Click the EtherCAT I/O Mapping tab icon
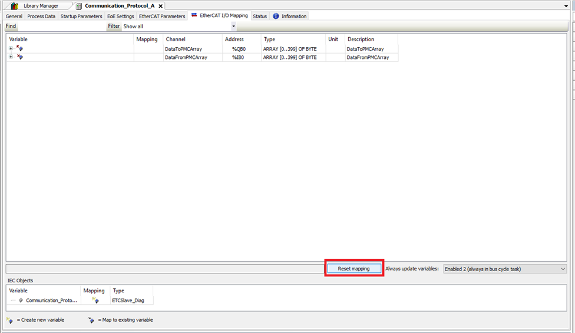The image size is (575, 333). click(x=194, y=15)
